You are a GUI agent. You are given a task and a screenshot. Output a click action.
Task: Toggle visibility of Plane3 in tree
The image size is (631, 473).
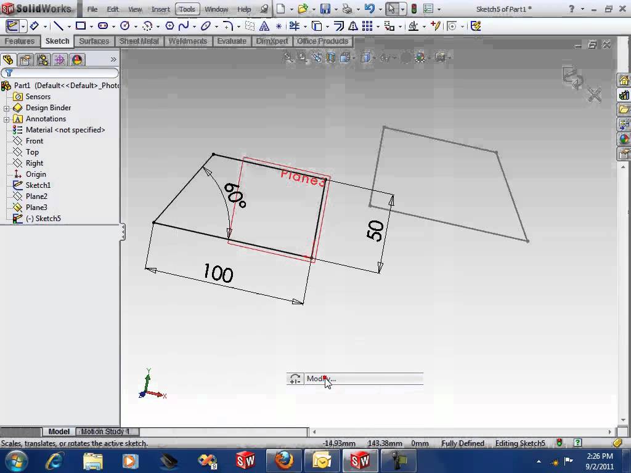(38, 208)
